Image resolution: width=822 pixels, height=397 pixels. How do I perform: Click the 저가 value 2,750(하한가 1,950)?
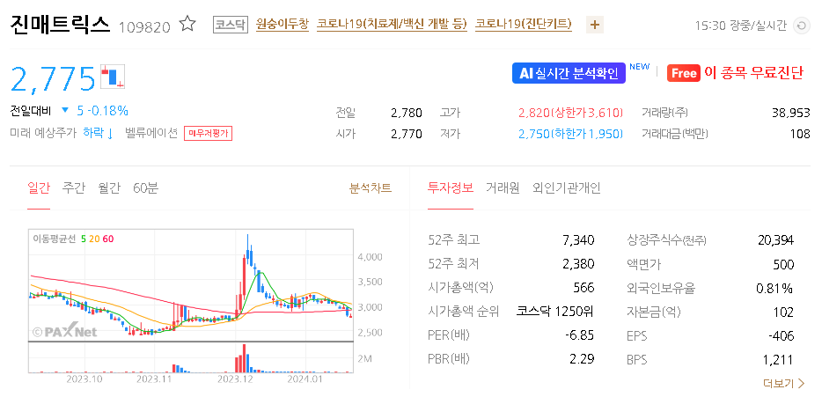click(571, 135)
